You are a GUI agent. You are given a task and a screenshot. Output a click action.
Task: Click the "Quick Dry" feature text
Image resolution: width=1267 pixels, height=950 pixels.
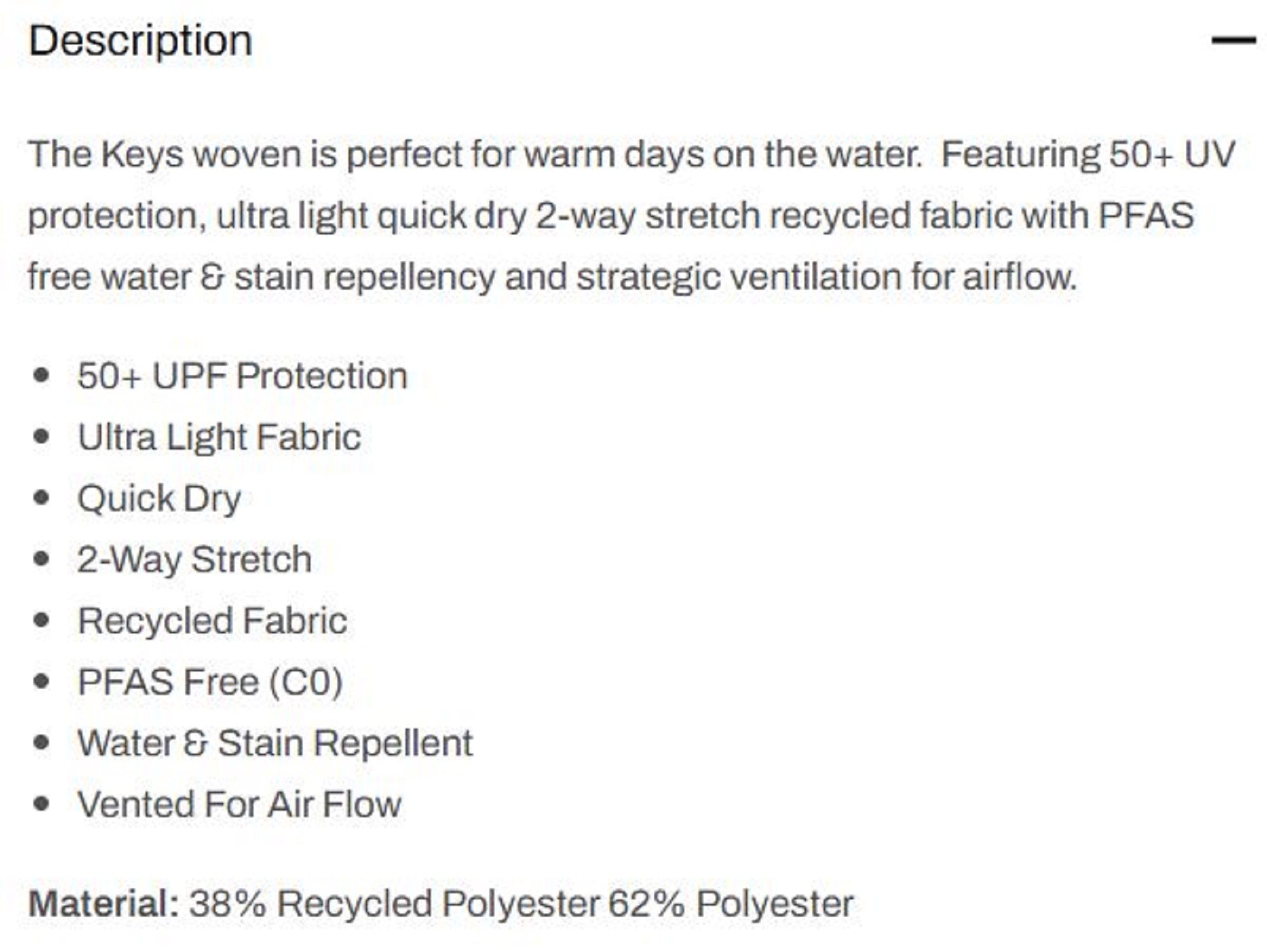tap(159, 498)
